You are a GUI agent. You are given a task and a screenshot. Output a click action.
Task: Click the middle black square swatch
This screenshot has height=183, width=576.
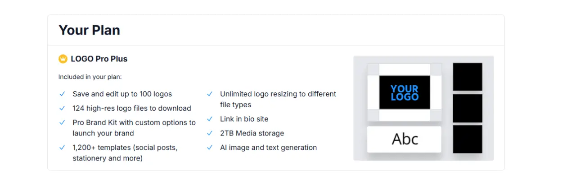click(x=468, y=108)
